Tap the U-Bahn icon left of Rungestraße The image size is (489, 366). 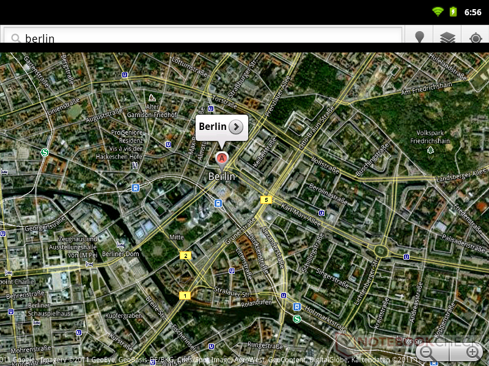pos(211,346)
